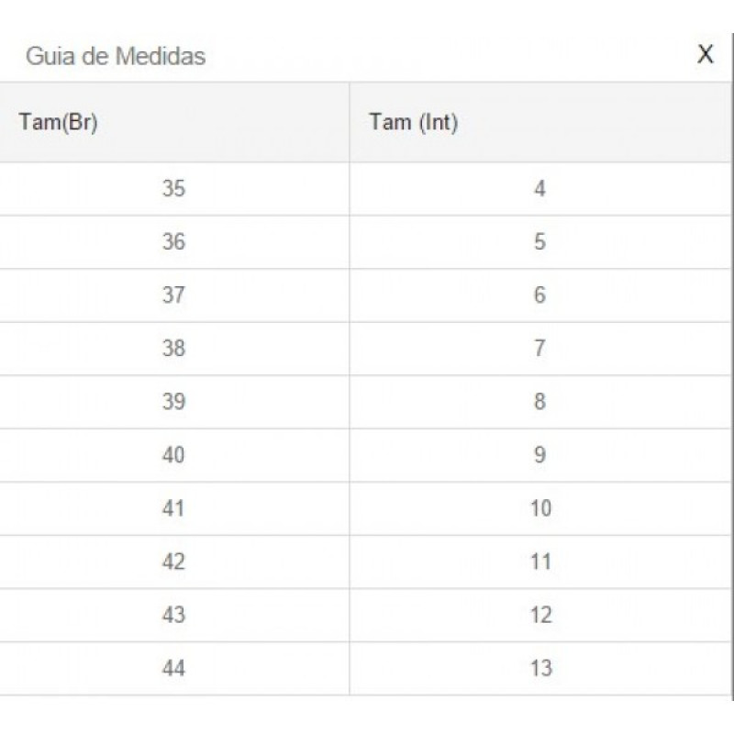The image size is (734, 734).
Task: Select the Brazilian size 38 cell
Action: [x=173, y=349]
